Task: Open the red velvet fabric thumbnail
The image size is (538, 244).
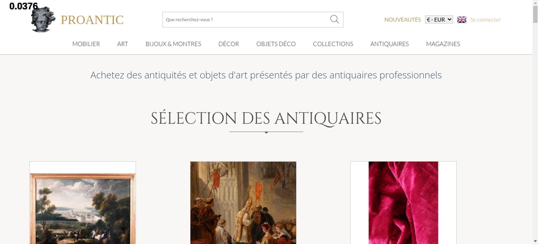Action: coord(403,203)
